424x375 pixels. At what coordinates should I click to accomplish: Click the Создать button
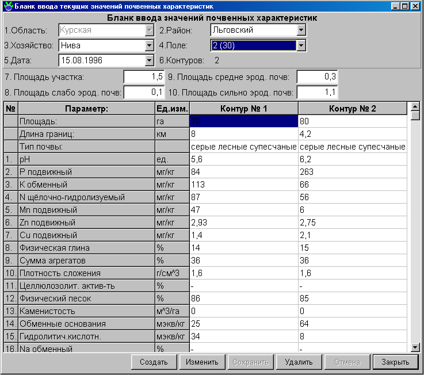click(x=154, y=362)
